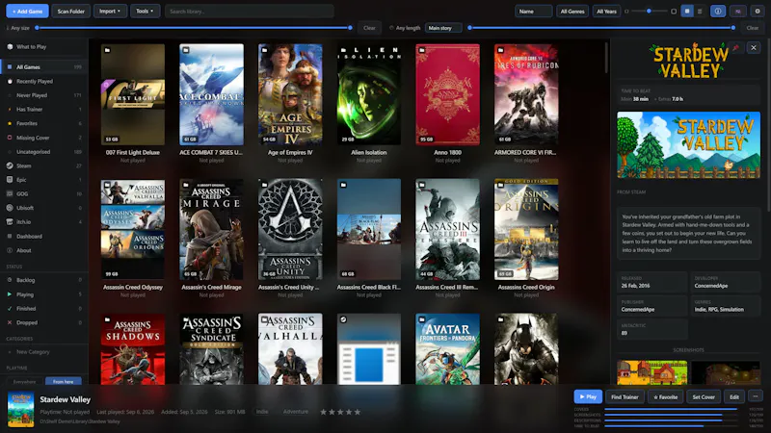Pin the Stardew Valley details panel
Image resolution: width=771 pixels, height=433 pixels.
point(735,47)
